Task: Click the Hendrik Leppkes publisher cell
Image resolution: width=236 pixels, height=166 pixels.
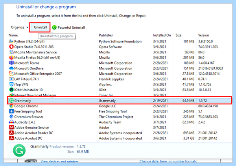Action: (x=111, y=79)
